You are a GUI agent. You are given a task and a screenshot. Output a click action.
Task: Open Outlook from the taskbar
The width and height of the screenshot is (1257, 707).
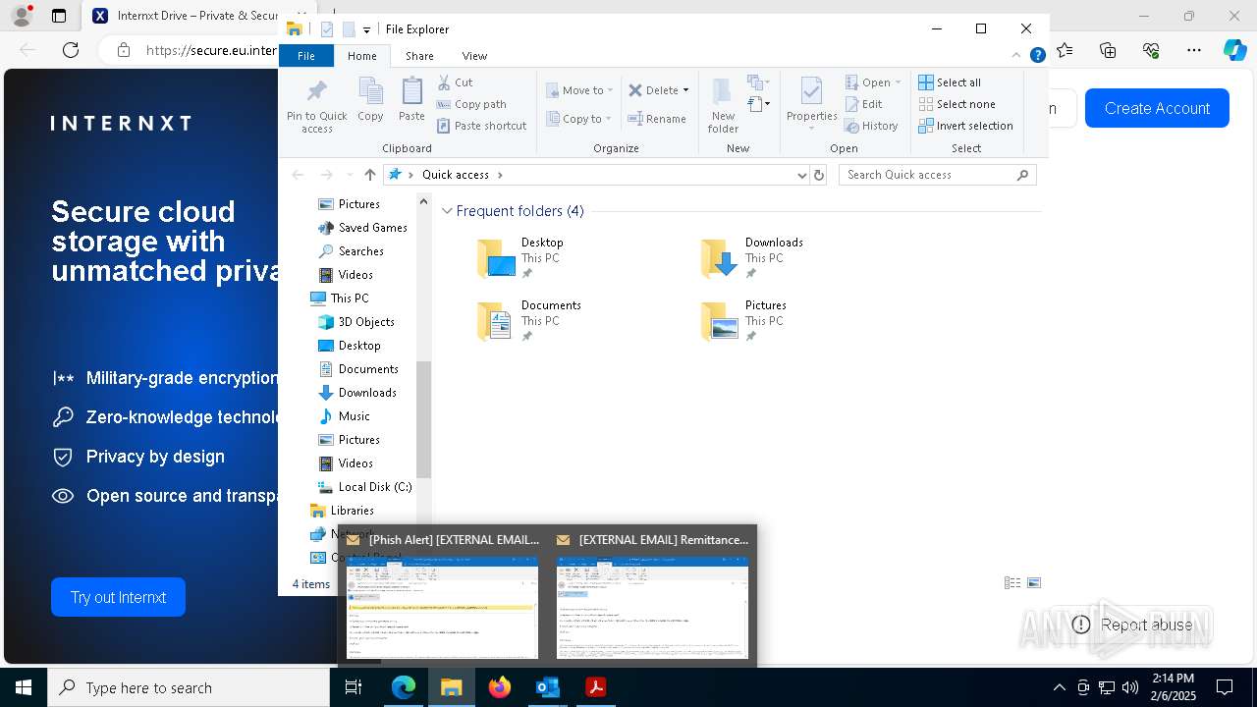coord(547,687)
